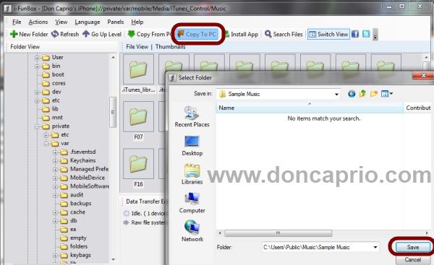Viewport: 434px width, 265px height.
Task: Expand the dev folder node
Action: tap(37, 92)
